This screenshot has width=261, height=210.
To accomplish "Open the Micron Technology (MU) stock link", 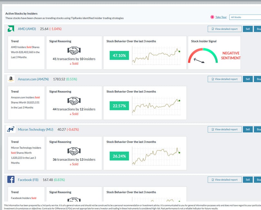I will [x=36, y=129].
